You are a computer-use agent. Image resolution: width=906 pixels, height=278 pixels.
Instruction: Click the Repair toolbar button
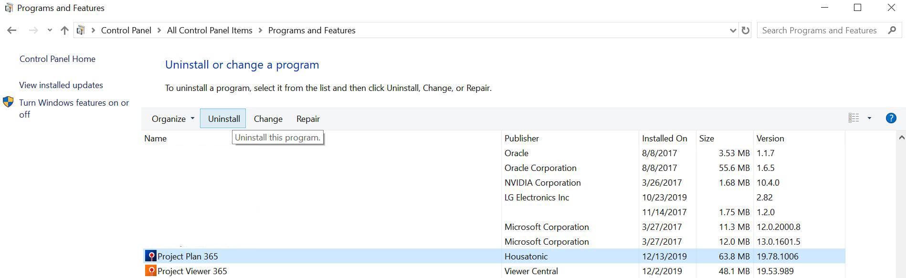[x=308, y=119]
